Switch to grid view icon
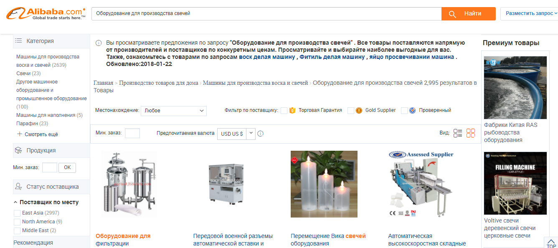Image resolution: width=558 pixels, height=248 pixels. pyautogui.click(x=471, y=133)
